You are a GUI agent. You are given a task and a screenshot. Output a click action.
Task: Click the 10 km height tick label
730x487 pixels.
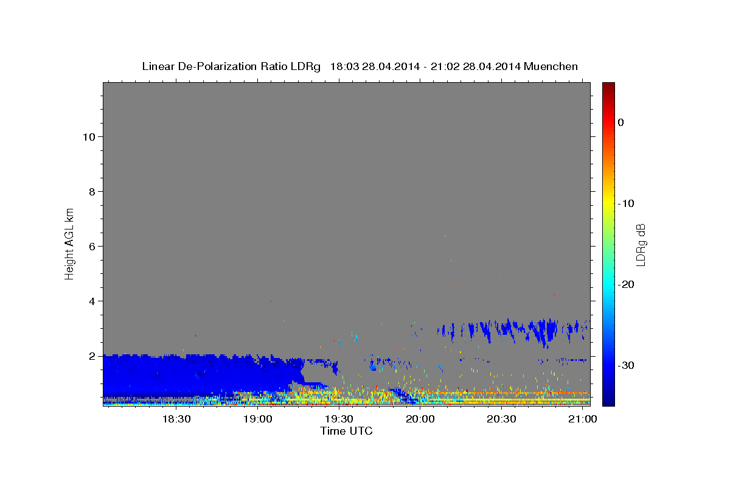click(x=88, y=136)
